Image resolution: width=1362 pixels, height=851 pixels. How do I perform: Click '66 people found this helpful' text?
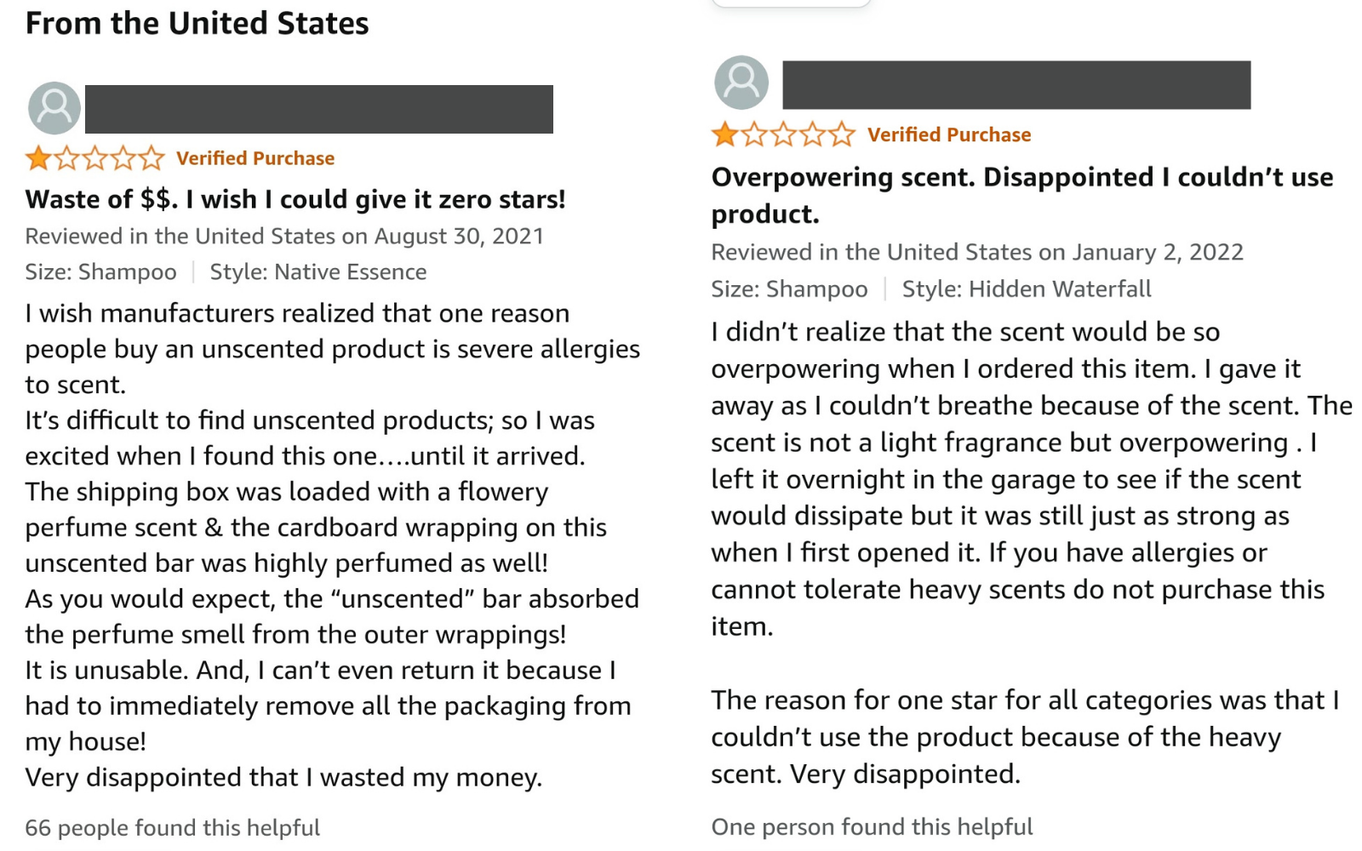click(x=173, y=827)
